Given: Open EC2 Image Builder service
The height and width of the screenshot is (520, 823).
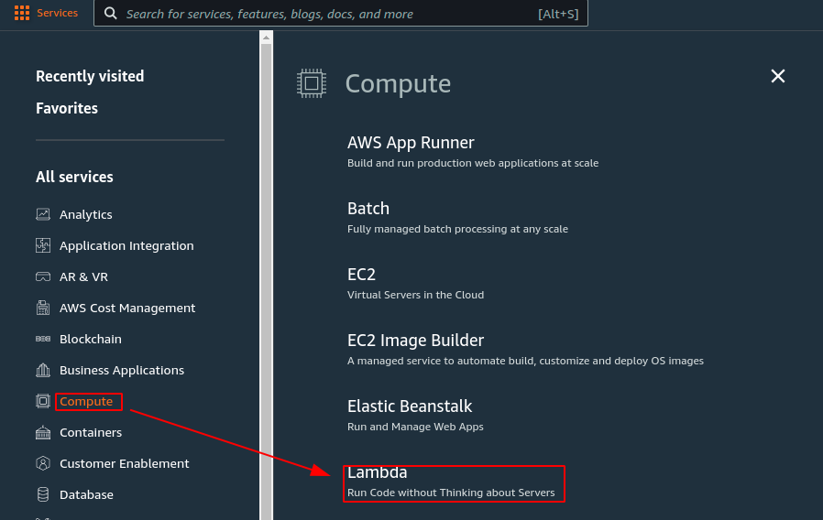Looking at the screenshot, I should click(415, 341).
